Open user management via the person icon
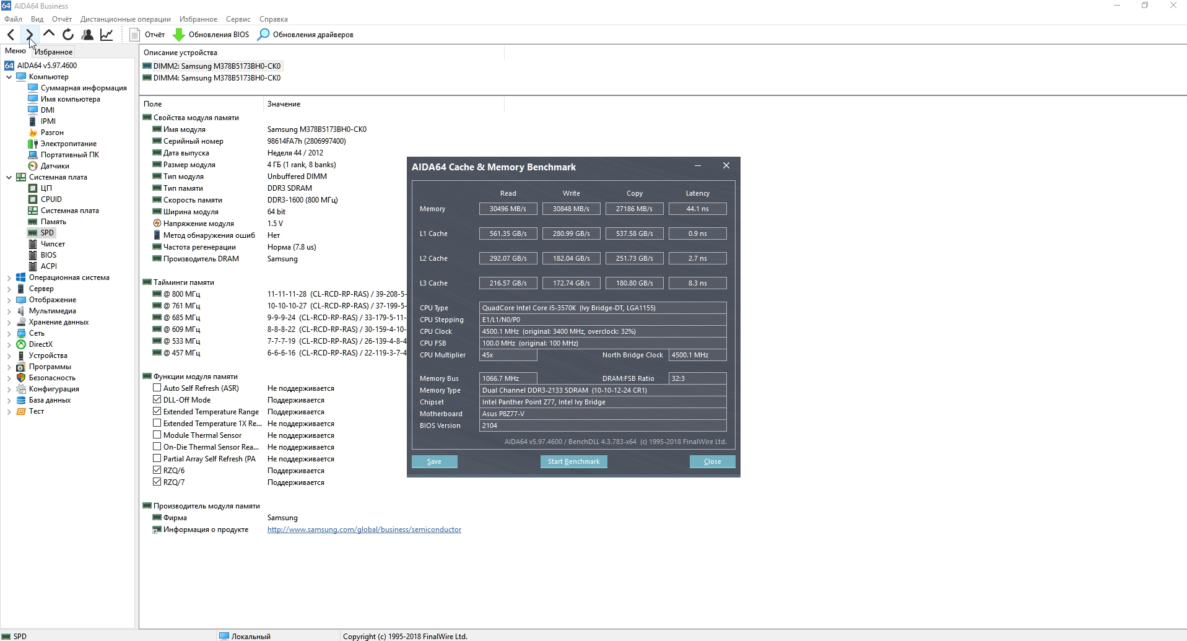Screen dimensions: 1187x641 pyautogui.click(x=87, y=35)
